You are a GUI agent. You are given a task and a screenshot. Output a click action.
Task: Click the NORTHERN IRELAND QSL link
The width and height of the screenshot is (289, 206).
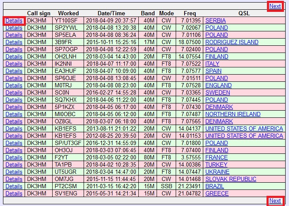click(x=233, y=114)
